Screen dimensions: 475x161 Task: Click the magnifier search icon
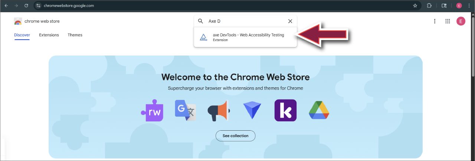[200, 21]
